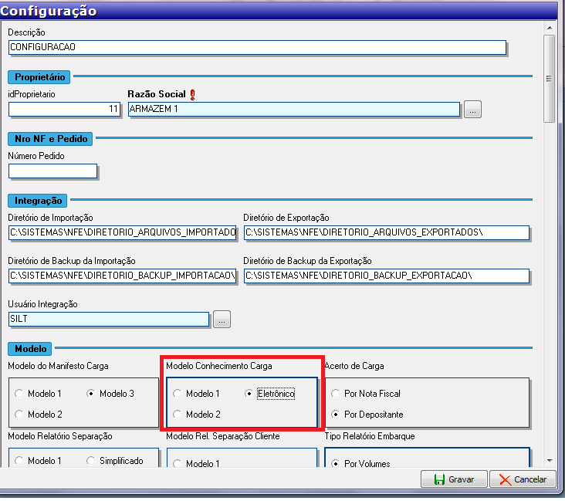The height and width of the screenshot is (501, 565).
Task: Click the Tipo Relatório Embarque label
Action: (370, 436)
